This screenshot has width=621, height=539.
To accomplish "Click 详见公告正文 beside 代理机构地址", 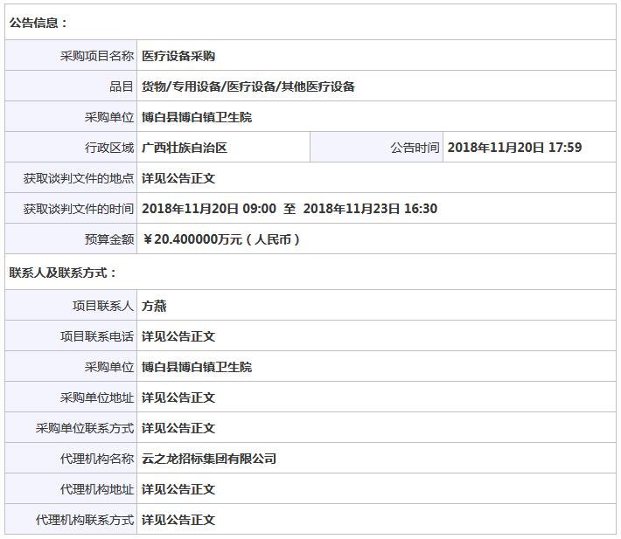I will [178, 489].
